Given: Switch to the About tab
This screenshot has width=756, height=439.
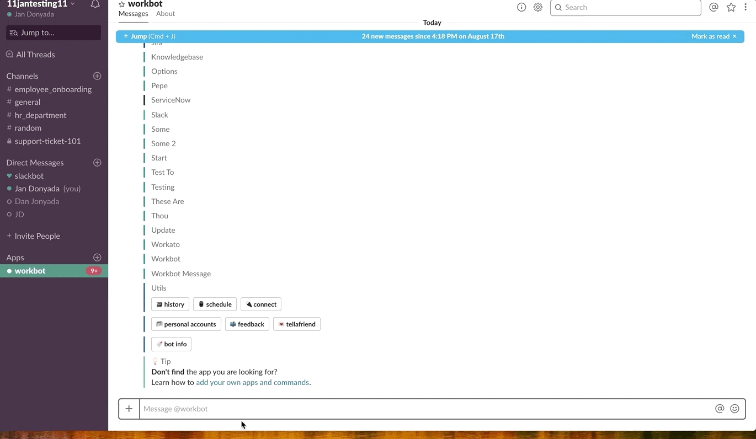Looking at the screenshot, I should click(165, 13).
